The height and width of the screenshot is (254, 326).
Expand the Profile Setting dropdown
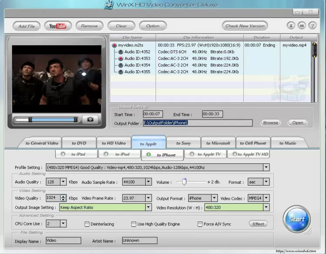[266, 167]
